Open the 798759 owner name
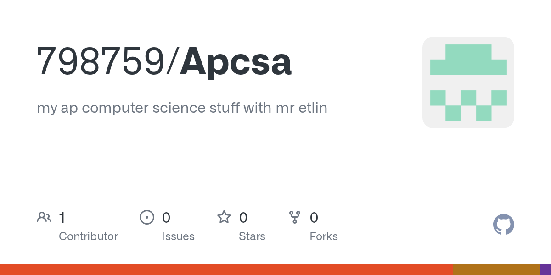The image size is (551, 275). pos(101,62)
